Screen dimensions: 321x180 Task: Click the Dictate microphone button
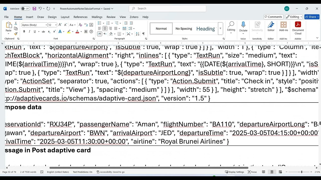click(243, 26)
